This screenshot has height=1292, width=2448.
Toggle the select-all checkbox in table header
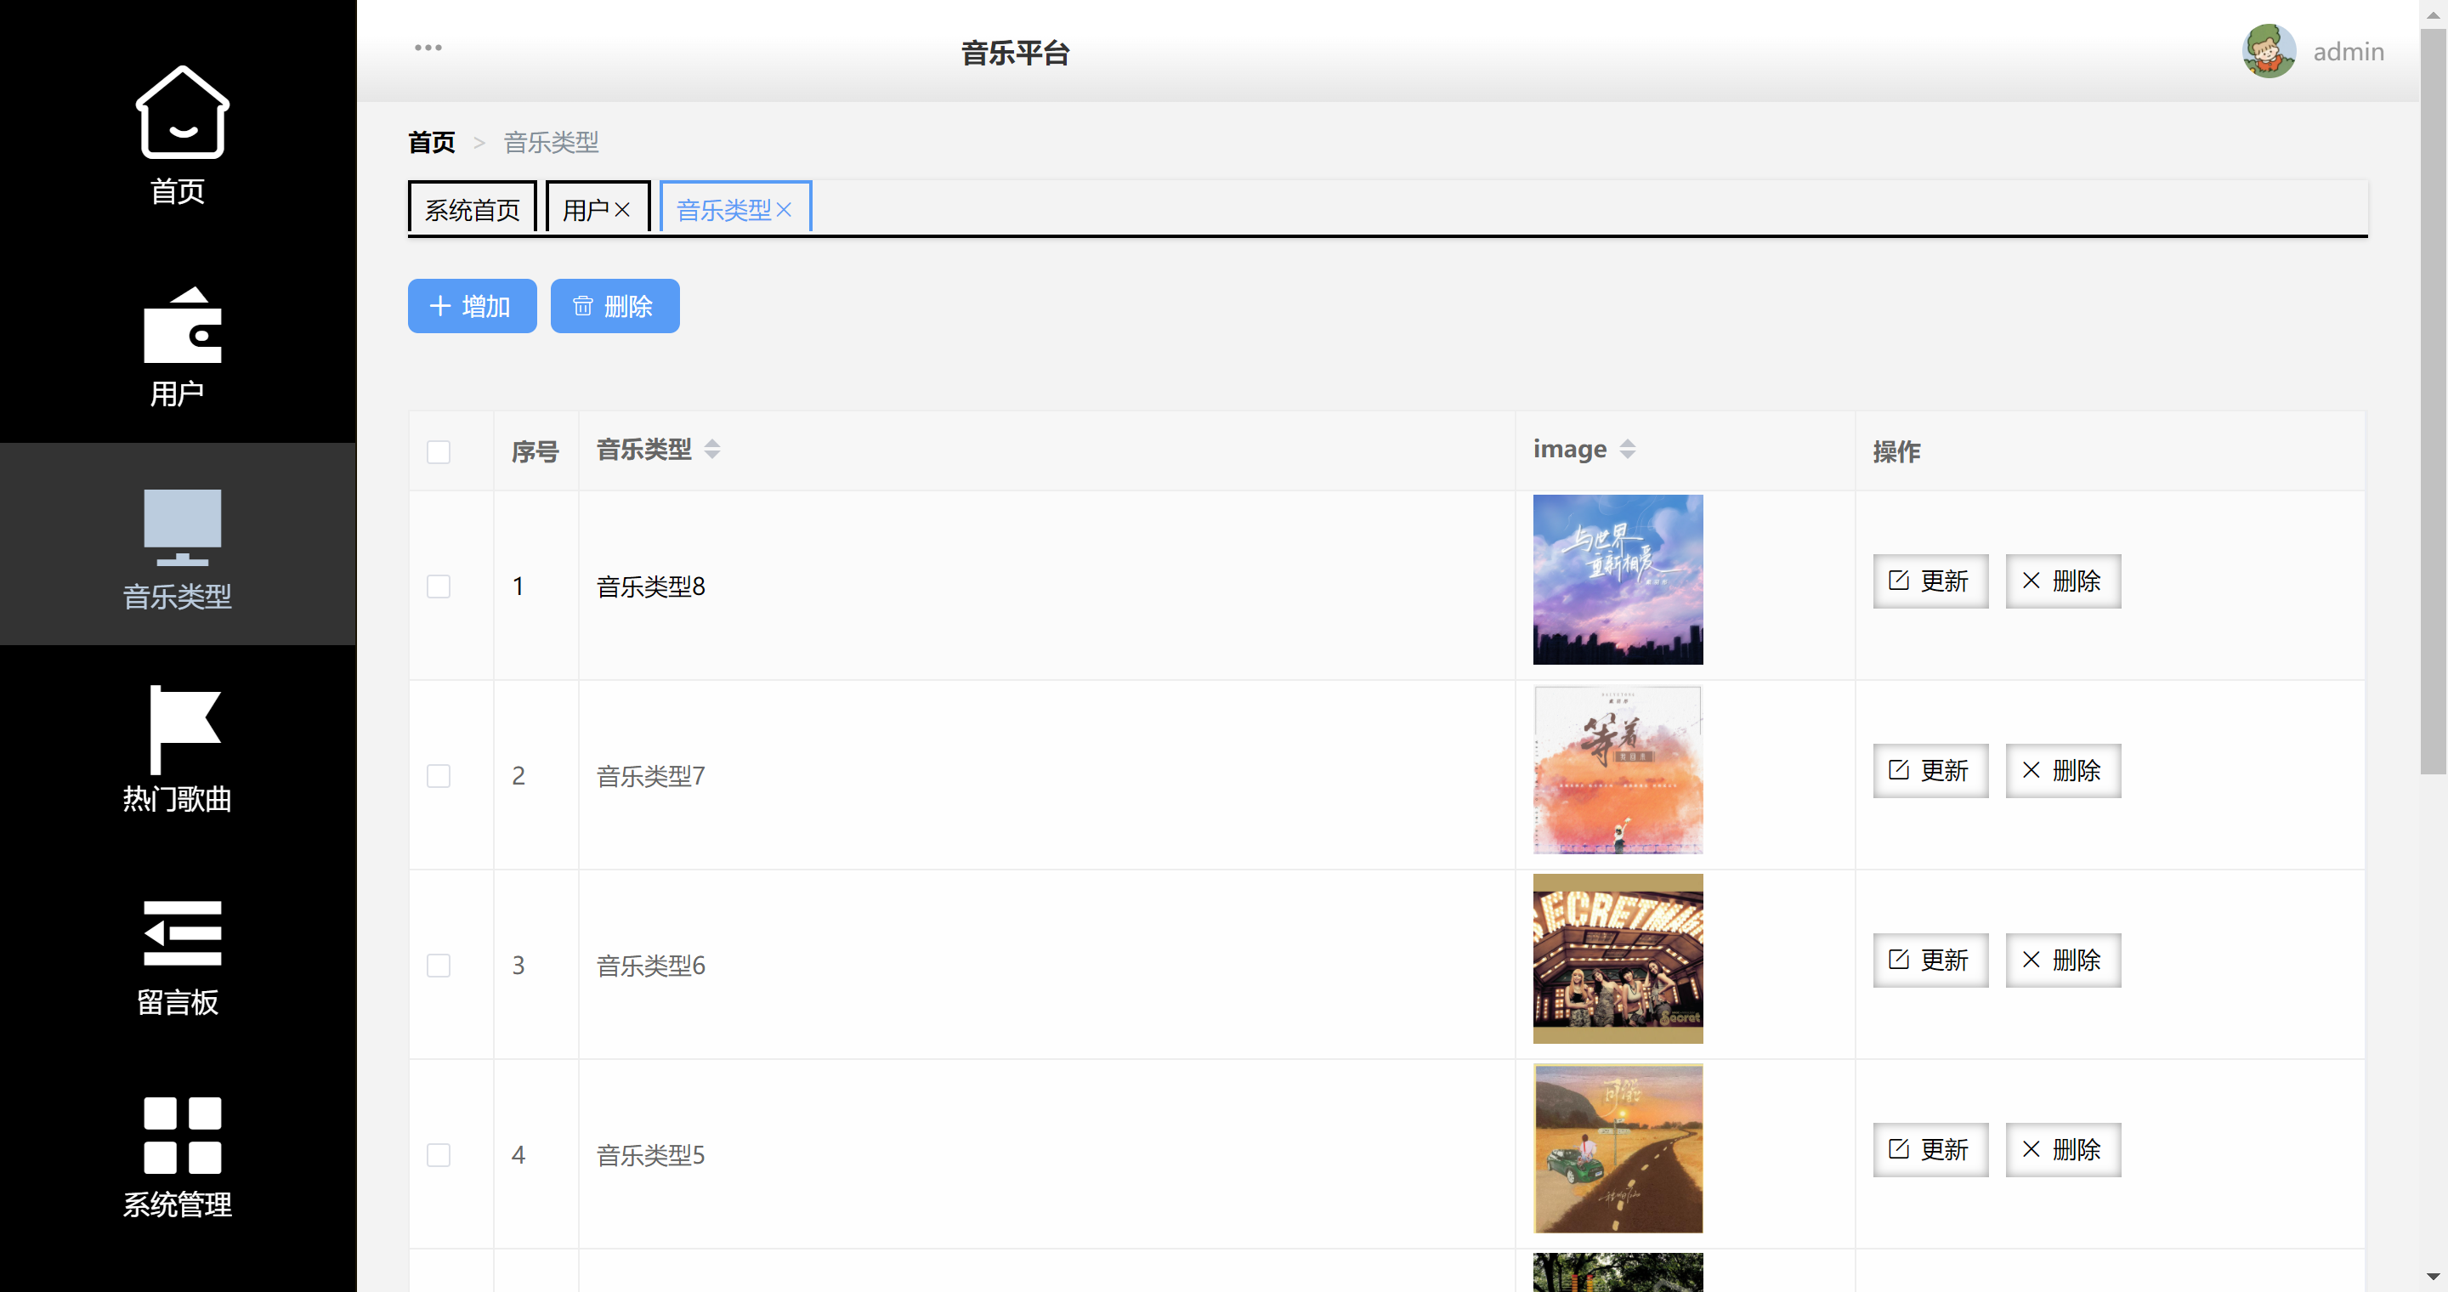(438, 452)
